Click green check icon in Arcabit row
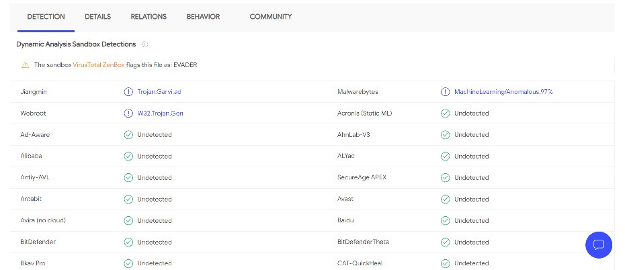The image size is (625, 270). coord(128,199)
